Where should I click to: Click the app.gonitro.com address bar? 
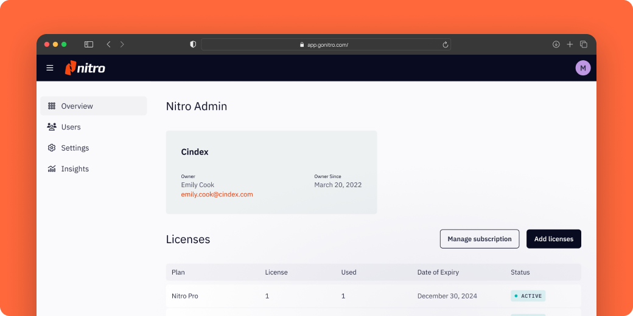(x=326, y=44)
